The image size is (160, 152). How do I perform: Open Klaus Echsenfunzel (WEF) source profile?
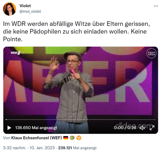pos(37,138)
